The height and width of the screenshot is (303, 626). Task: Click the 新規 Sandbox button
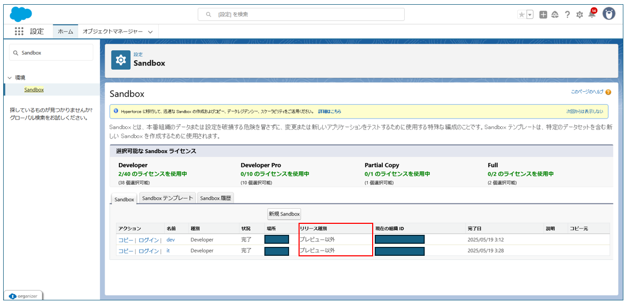pyautogui.click(x=284, y=214)
